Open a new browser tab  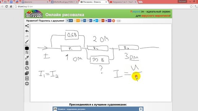140,2
